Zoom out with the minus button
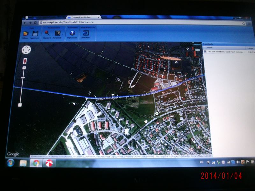The width and height of the screenshot is (255, 191). click(20, 105)
